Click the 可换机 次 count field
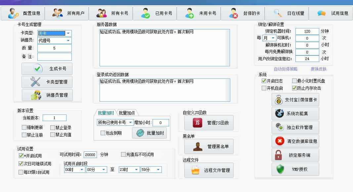353x192 pixels. [307, 38]
